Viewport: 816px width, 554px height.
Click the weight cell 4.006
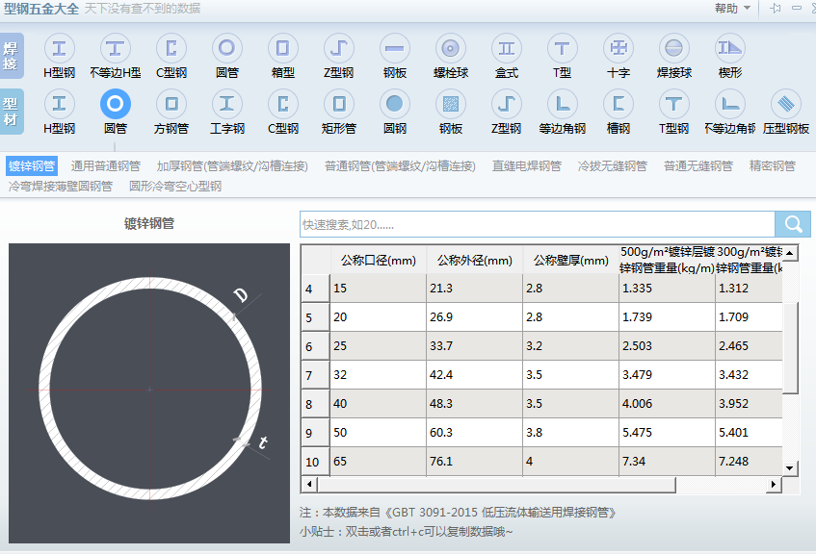pos(668,404)
